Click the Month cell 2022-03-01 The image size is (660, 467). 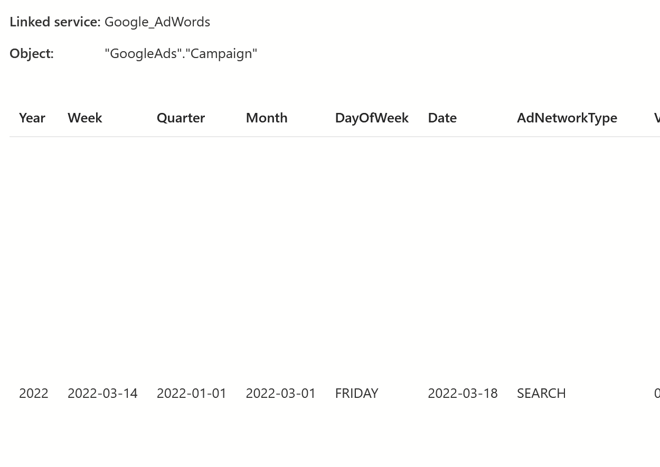[281, 393]
